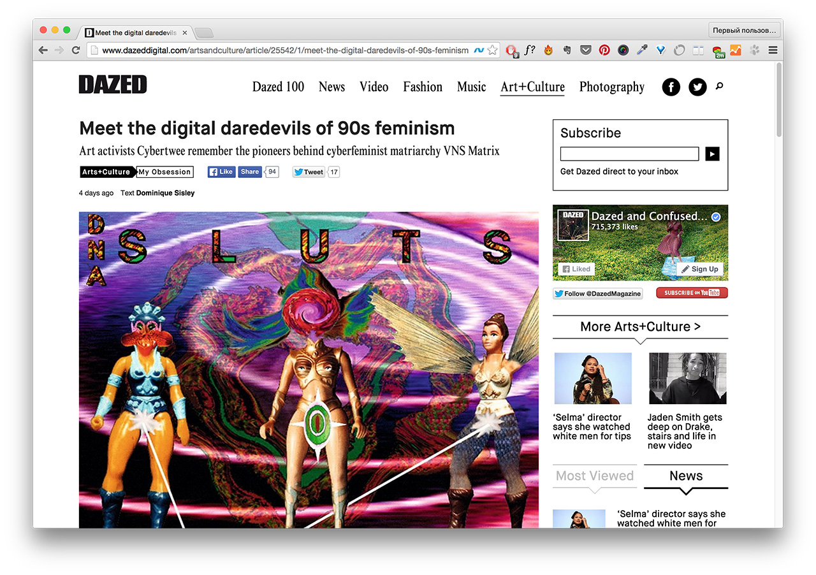Open the Pinterest extension icon
This screenshot has height=575, width=816.
click(604, 50)
